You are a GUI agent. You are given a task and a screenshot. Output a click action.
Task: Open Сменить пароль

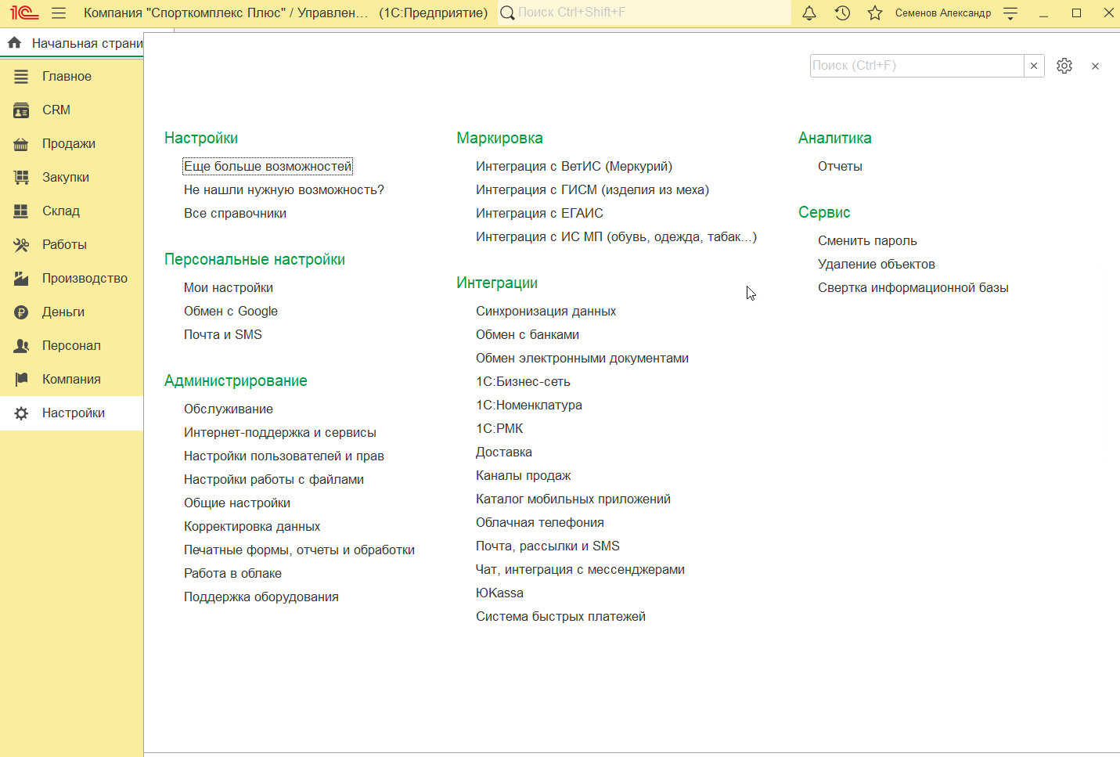point(867,240)
